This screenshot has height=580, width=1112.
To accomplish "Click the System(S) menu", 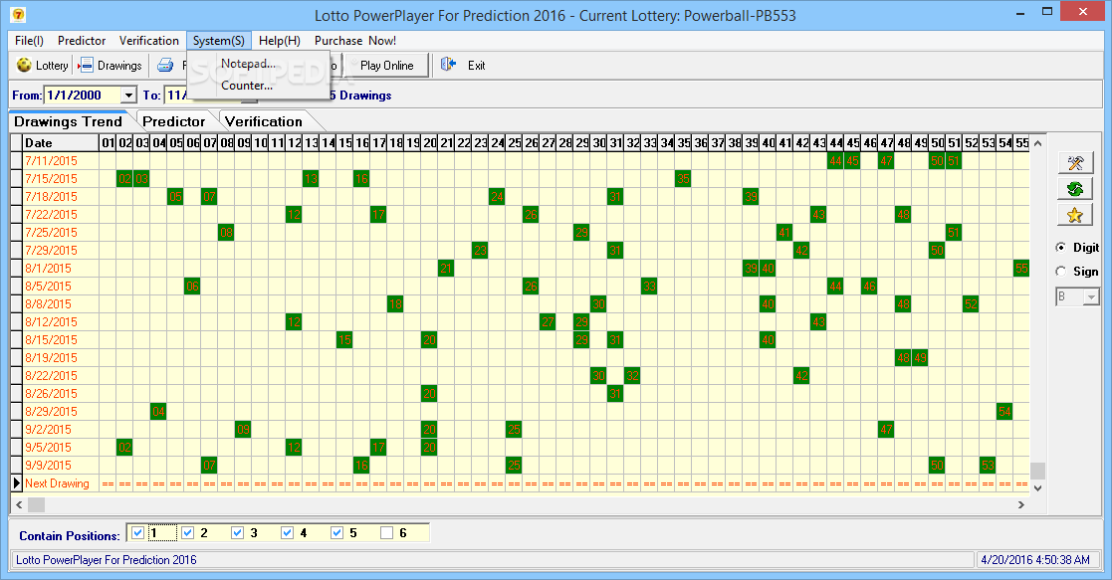I will (218, 41).
